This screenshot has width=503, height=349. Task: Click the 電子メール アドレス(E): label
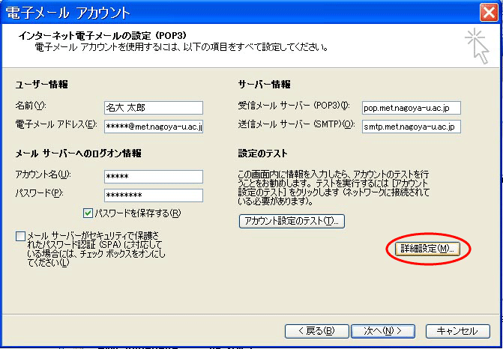56,124
